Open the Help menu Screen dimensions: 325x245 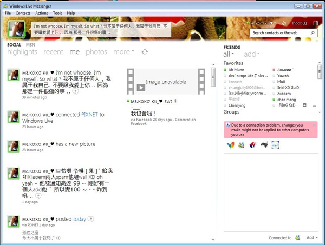(x=70, y=13)
